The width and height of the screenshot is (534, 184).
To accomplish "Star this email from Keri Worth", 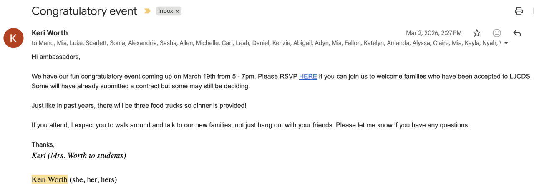I will click(x=477, y=33).
